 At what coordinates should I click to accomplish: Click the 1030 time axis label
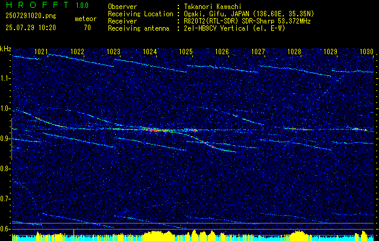[367, 51]
